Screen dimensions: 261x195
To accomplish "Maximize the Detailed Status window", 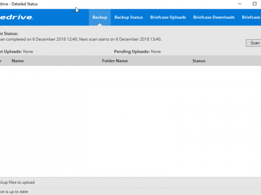I will pos(254,4).
